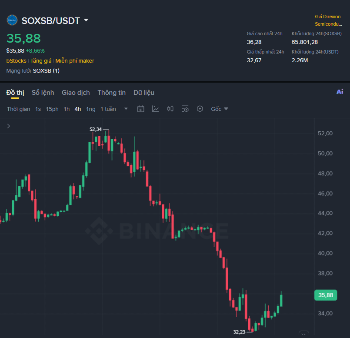The height and width of the screenshot is (338, 350).
Task: Click the SOXSB coin logo
Action: (x=12, y=20)
